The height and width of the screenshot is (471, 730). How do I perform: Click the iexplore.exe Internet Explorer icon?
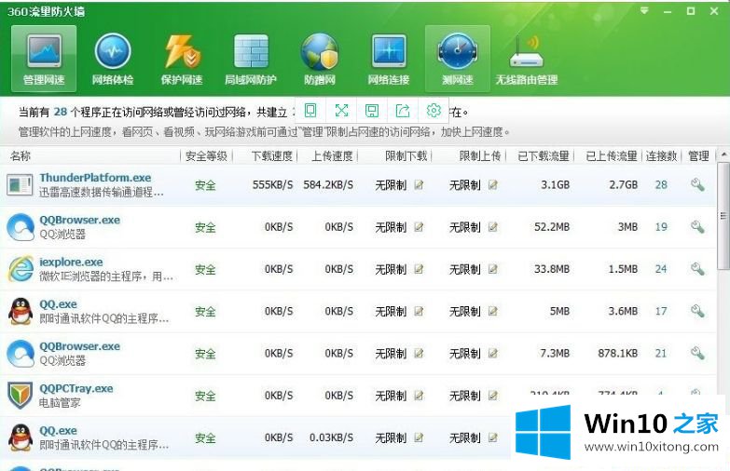click(x=21, y=269)
